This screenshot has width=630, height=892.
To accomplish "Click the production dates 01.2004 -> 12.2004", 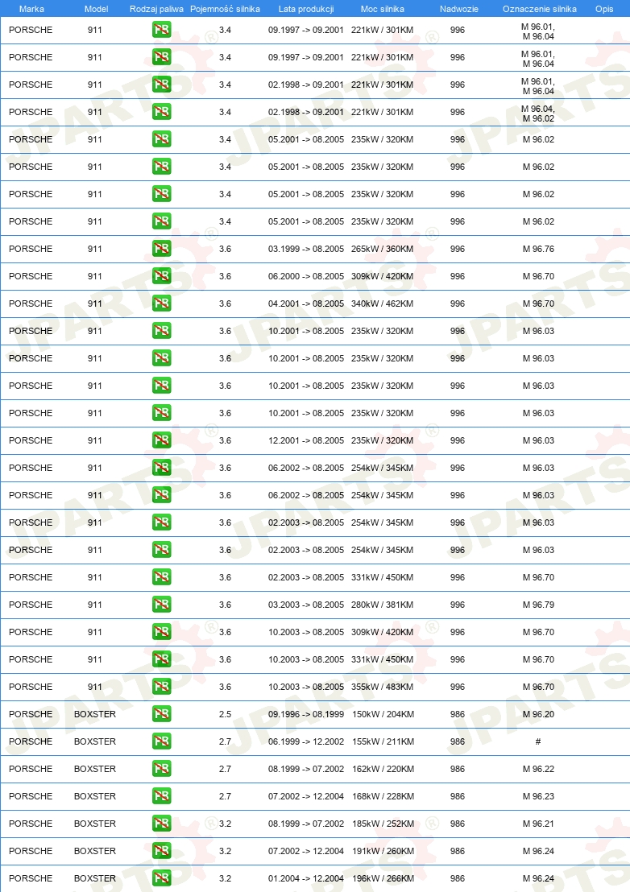I will [x=306, y=878].
